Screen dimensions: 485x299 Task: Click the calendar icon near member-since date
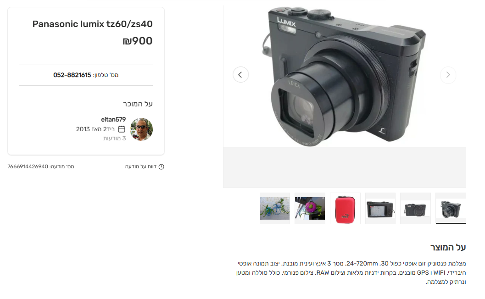click(122, 129)
